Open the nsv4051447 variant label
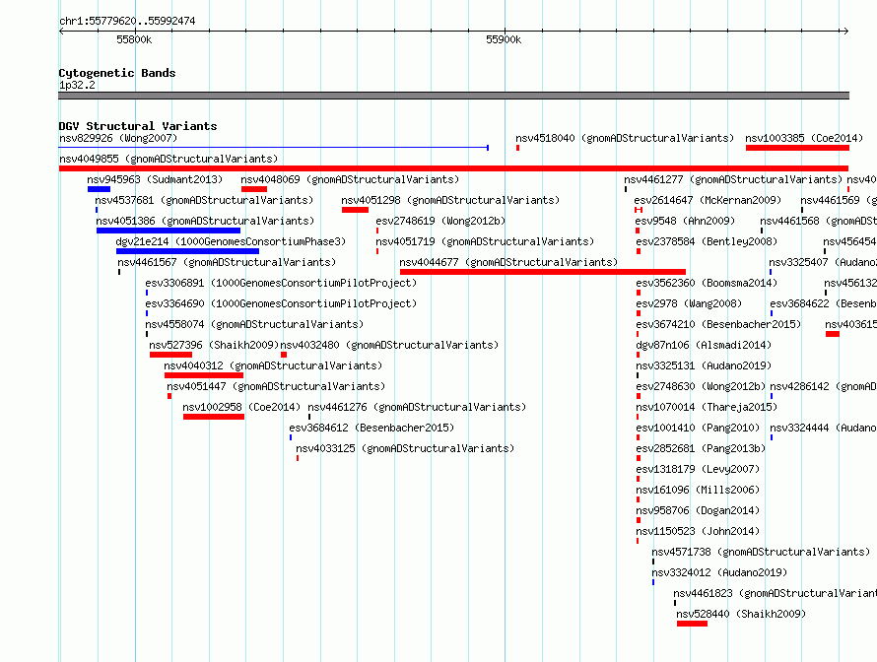Viewport: 877px width, 662px height. coord(276,386)
